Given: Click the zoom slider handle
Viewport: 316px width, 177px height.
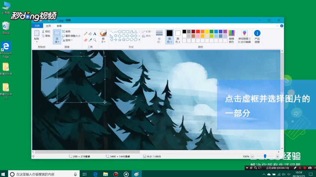Looking at the screenshot, I should point(265,156).
